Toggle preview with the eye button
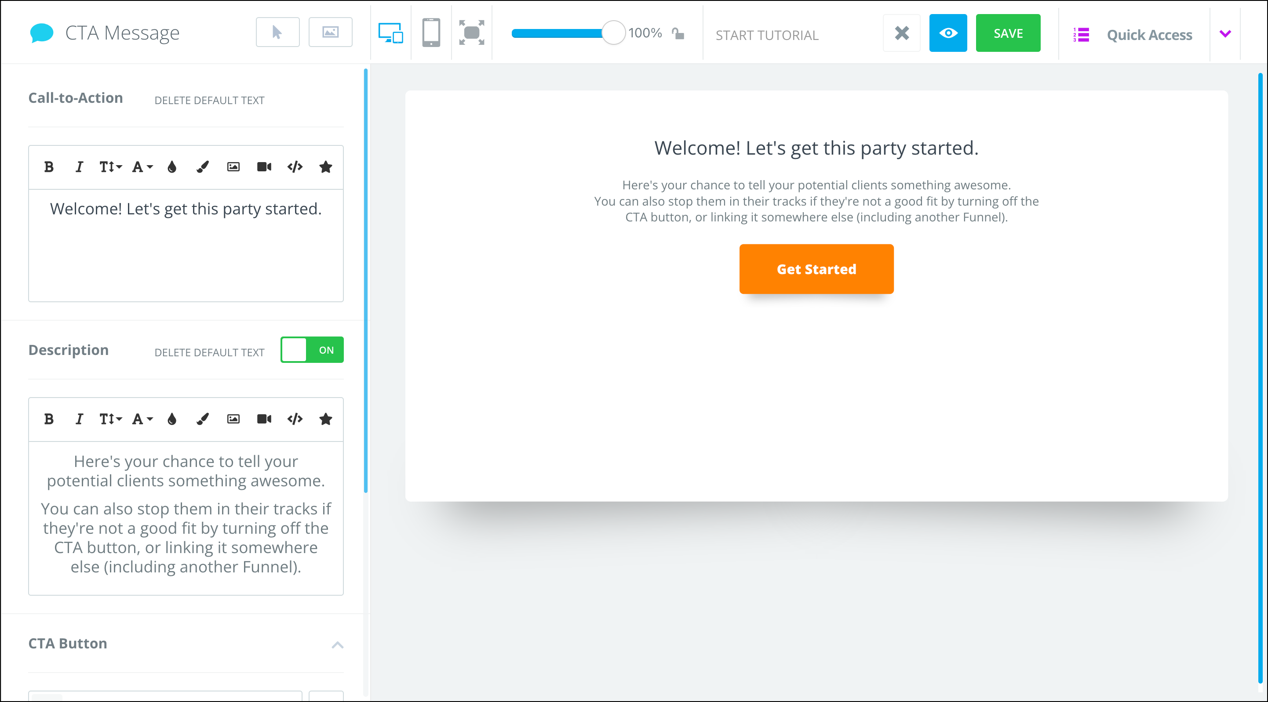This screenshot has height=702, width=1268. click(948, 33)
